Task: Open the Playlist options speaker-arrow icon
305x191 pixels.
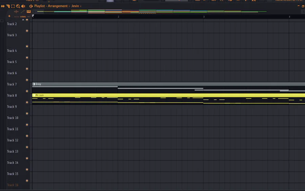Action: (31, 6)
